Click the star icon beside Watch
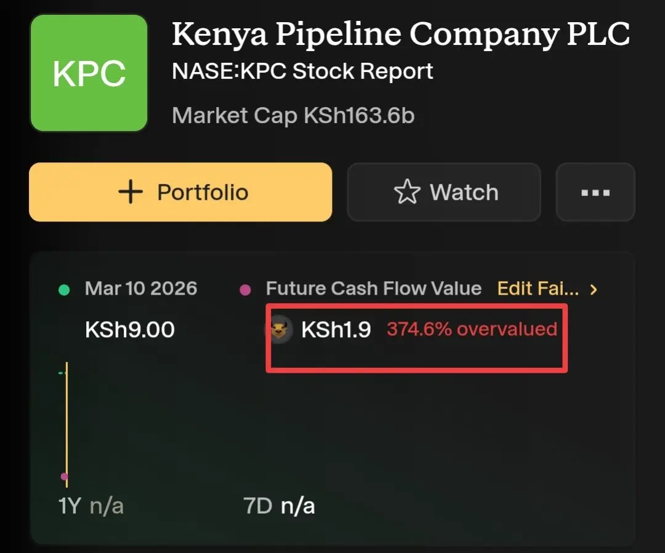The image size is (665, 553). [406, 192]
